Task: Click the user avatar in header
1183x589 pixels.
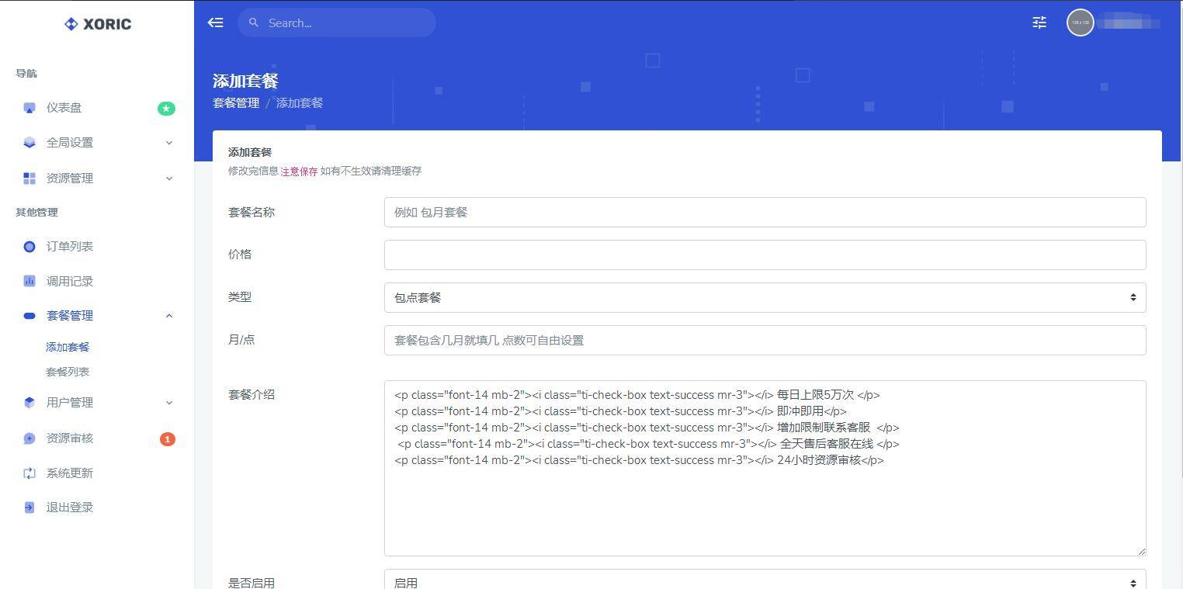Action: pyautogui.click(x=1080, y=23)
